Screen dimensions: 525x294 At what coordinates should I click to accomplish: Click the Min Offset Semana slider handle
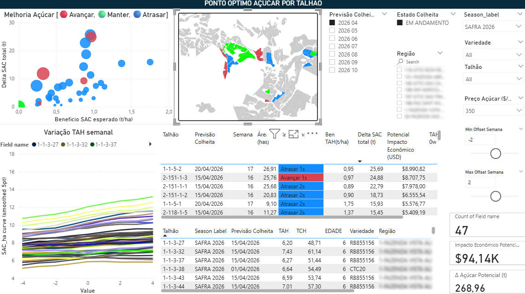coord(496,153)
